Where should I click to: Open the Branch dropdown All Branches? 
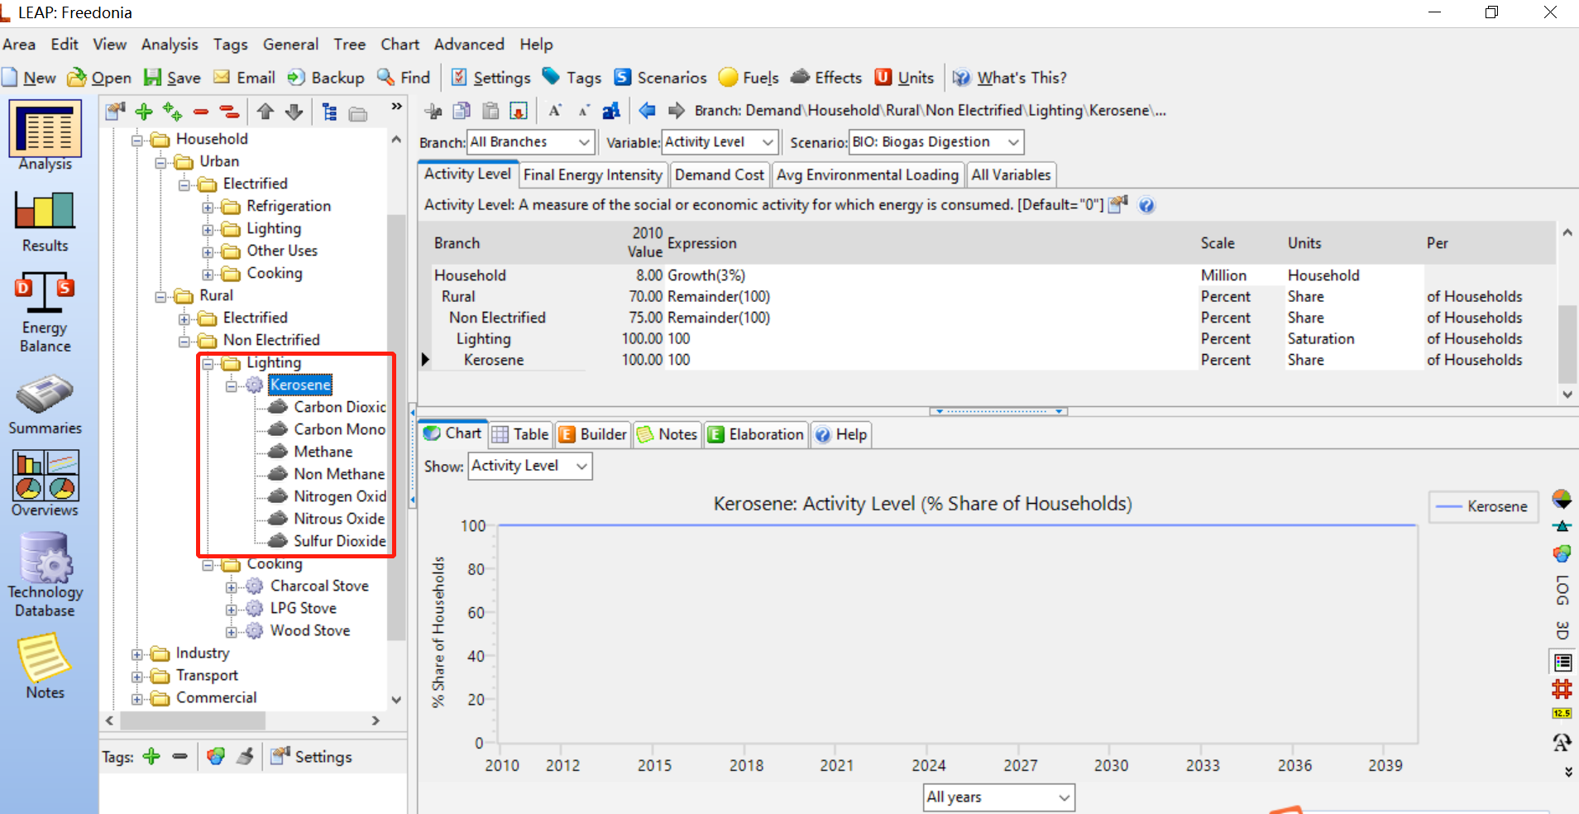(531, 142)
